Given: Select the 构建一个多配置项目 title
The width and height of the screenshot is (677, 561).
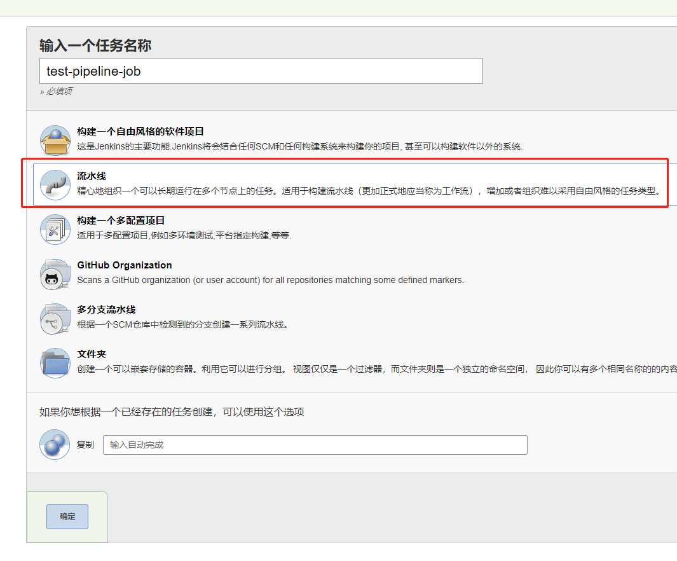Looking at the screenshot, I should coord(121,221).
